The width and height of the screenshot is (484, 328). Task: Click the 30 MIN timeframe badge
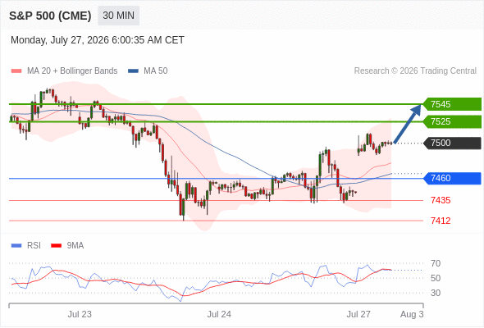[118, 16]
